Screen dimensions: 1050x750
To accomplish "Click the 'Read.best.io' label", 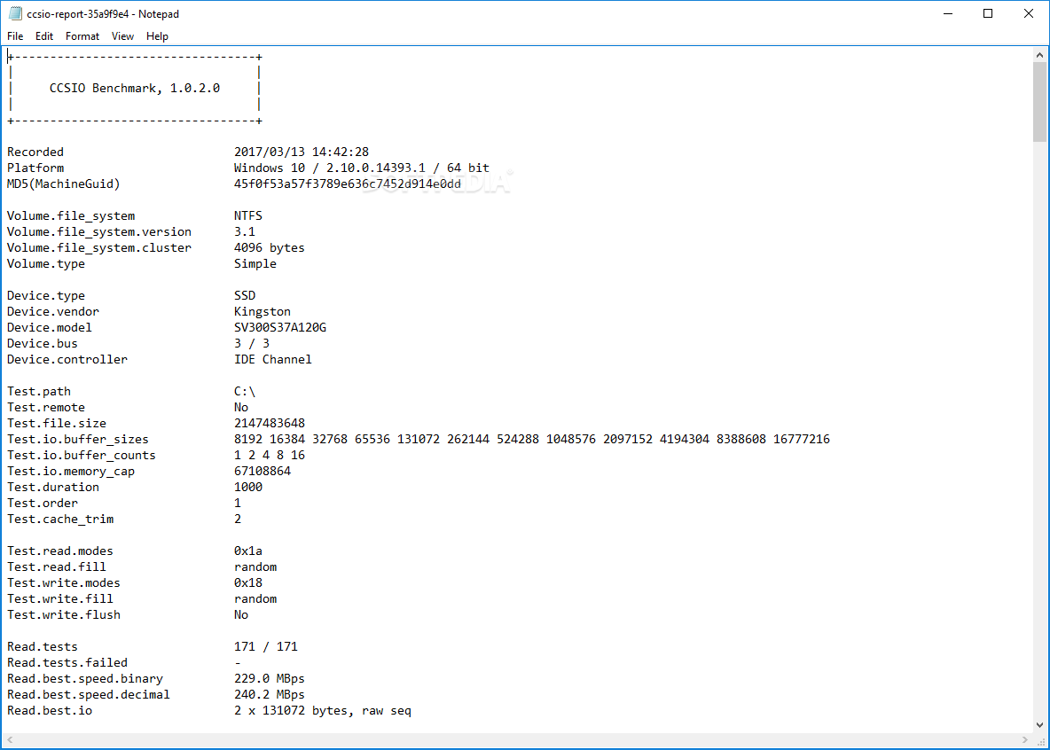I will 50,710.
